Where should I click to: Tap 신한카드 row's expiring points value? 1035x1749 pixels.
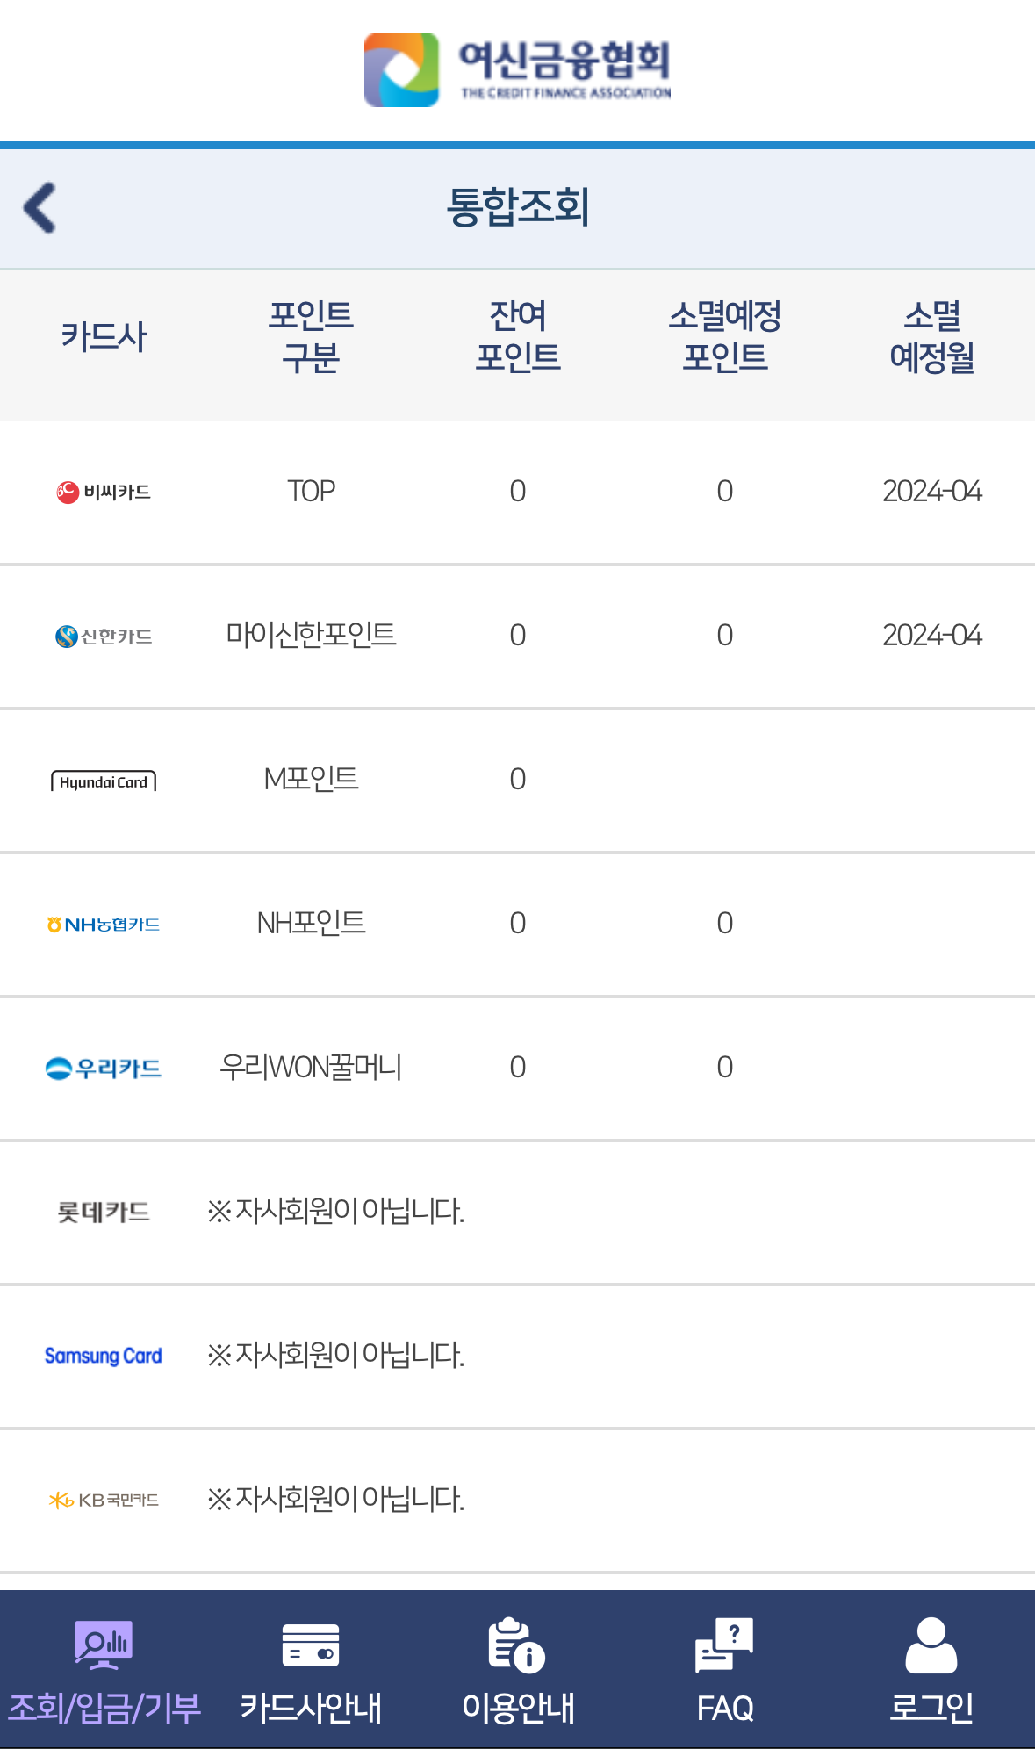725,635
